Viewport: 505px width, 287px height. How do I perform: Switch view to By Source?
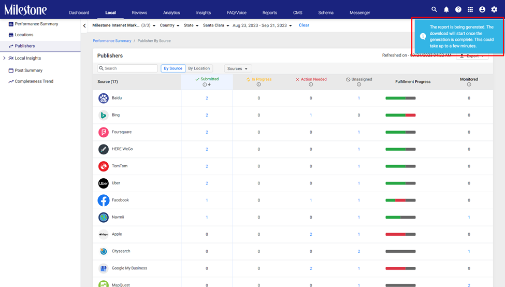click(x=173, y=68)
